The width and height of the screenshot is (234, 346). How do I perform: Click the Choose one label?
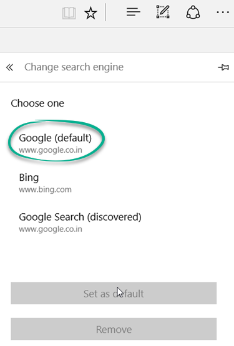37,103
